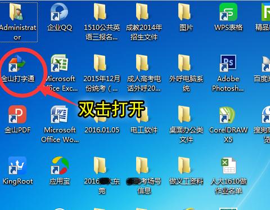Screen dimensions: 270x210
Task: Open the folder labeled 2016…东莞
Action: (100, 166)
